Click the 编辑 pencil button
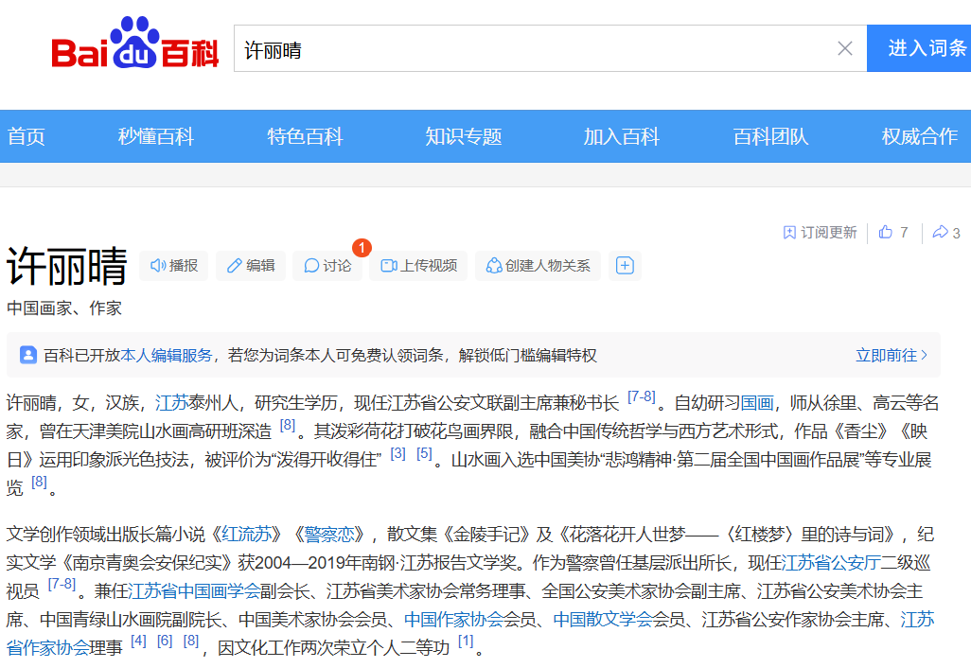 point(251,266)
